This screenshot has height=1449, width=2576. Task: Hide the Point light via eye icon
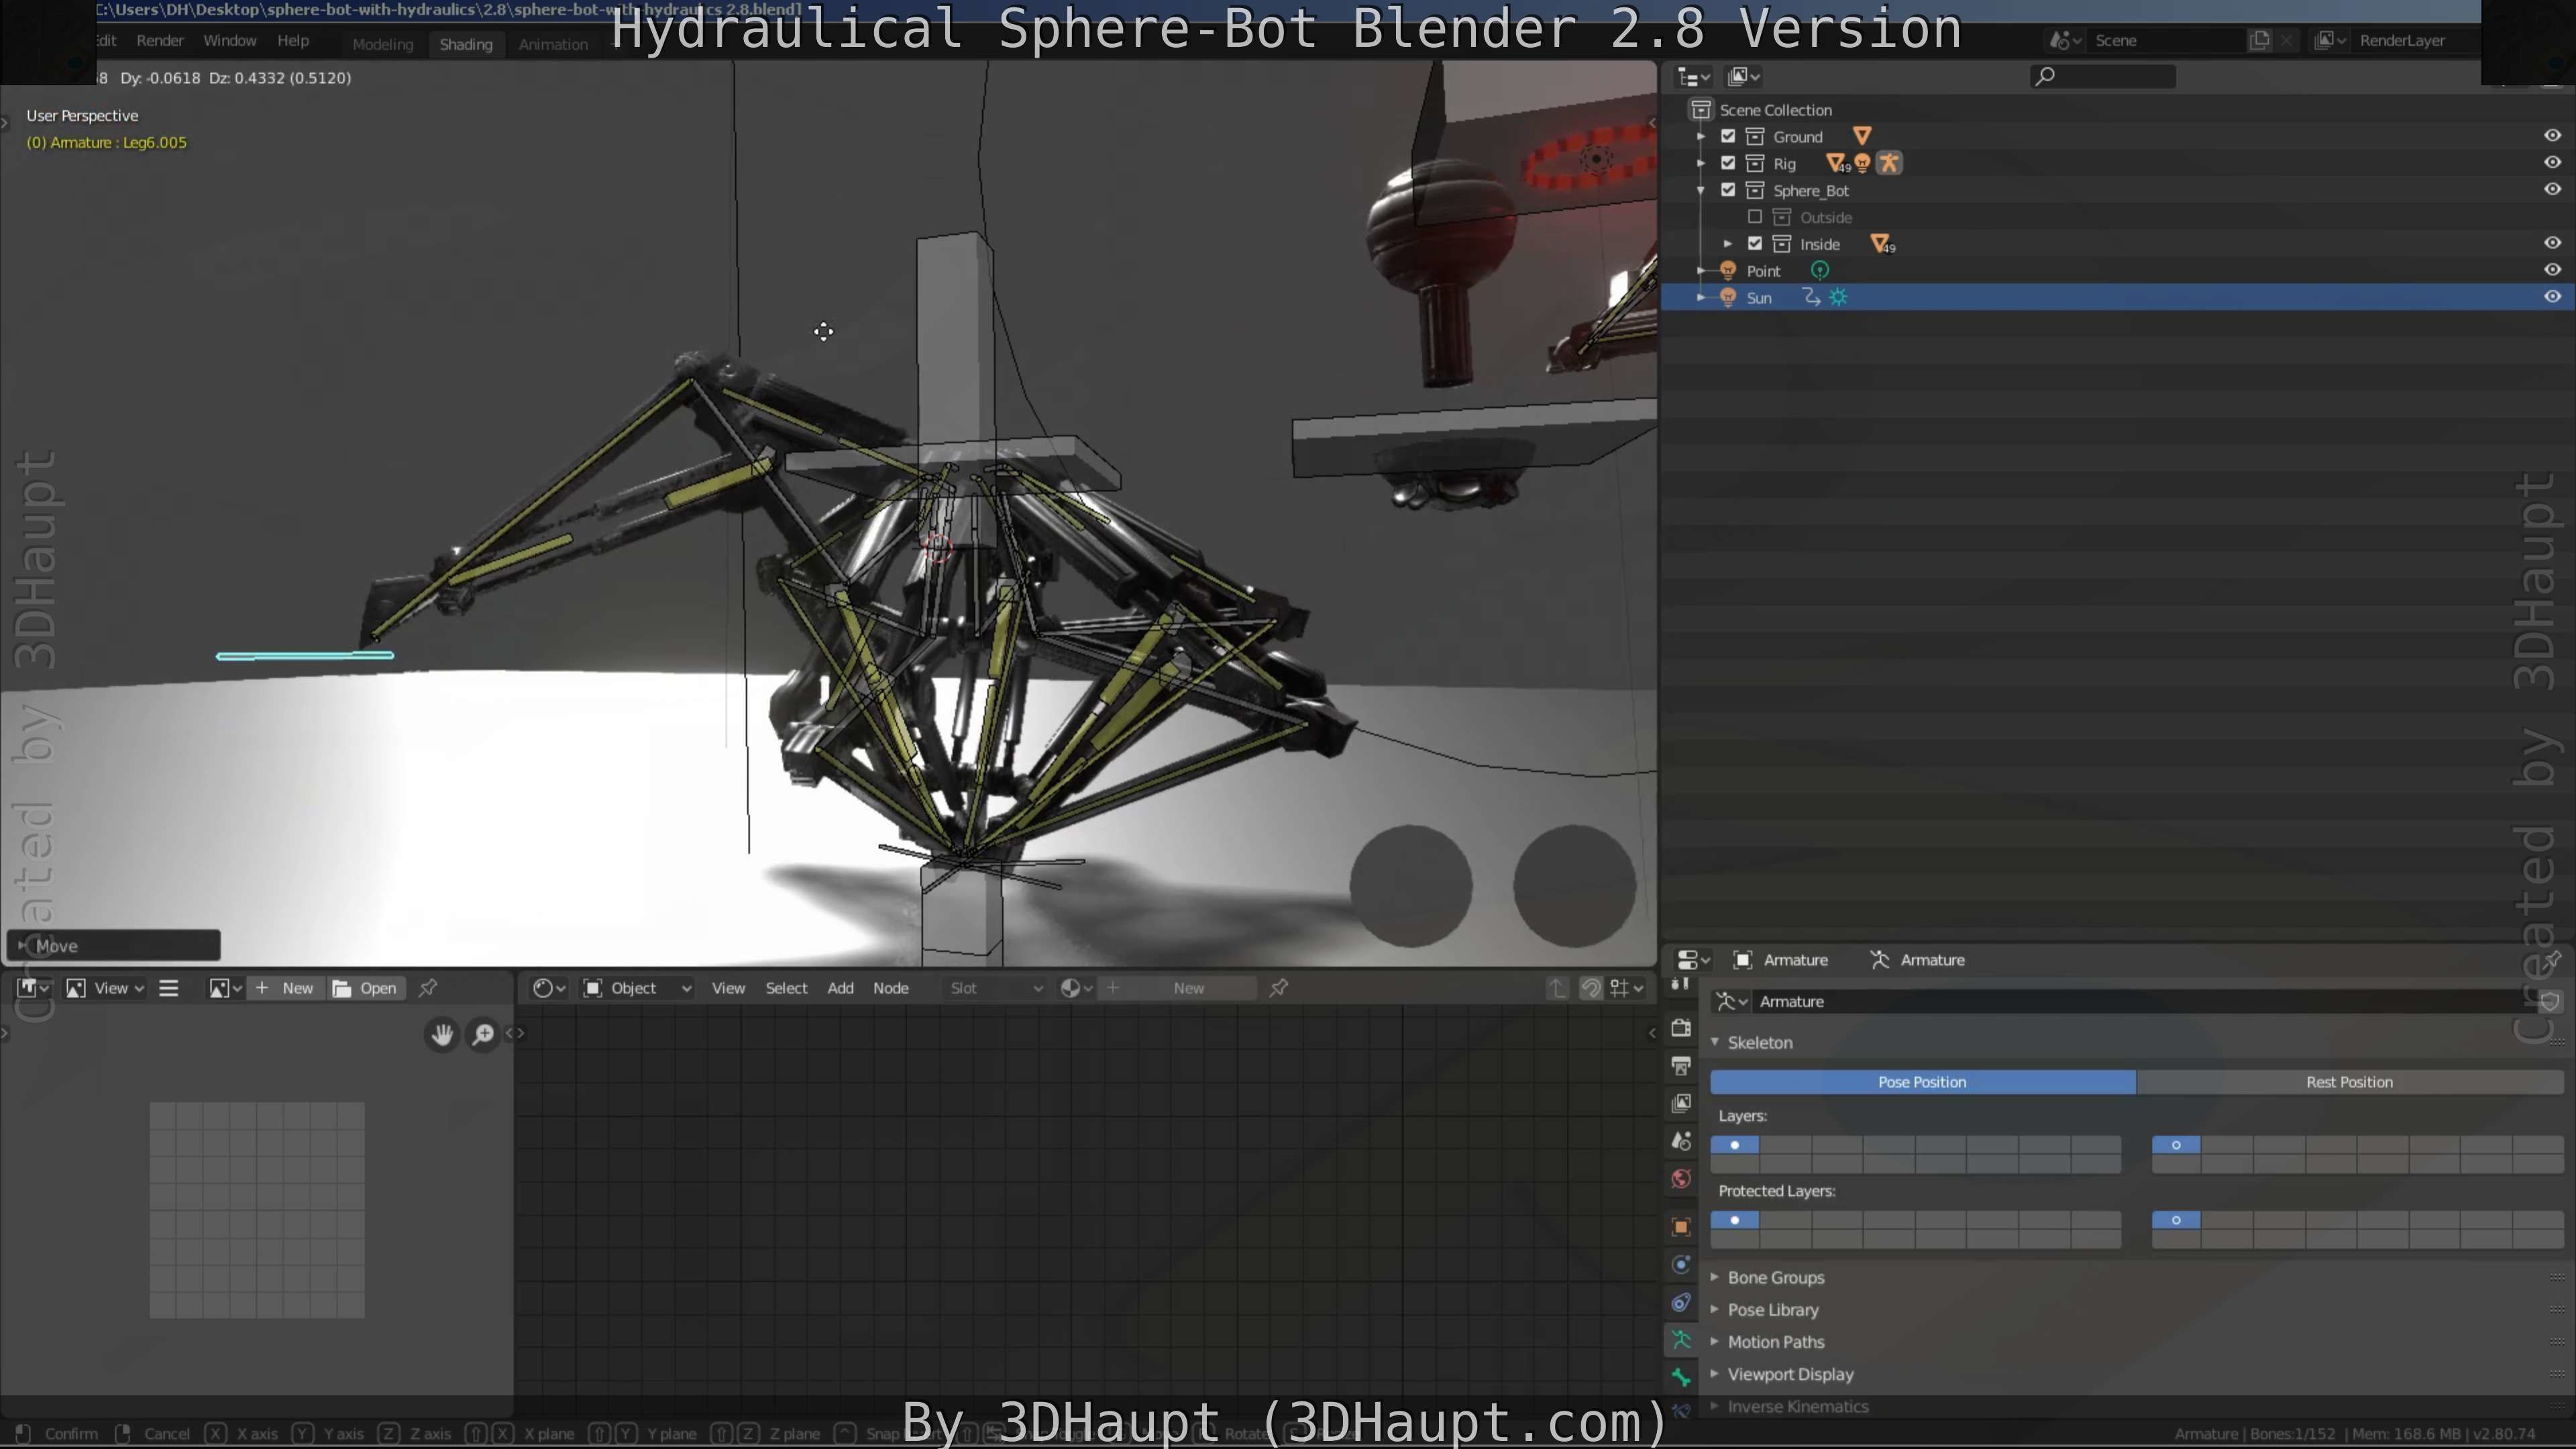pyautogui.click(x=2552, y=269)
